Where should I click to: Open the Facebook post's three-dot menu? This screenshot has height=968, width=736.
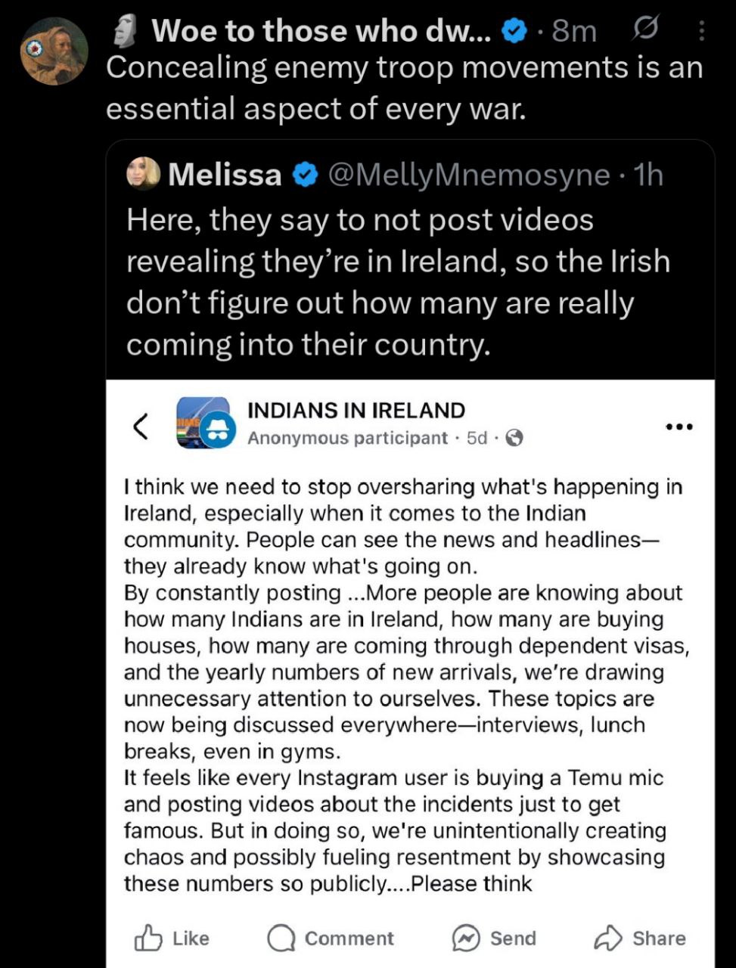tap(679, 427)
